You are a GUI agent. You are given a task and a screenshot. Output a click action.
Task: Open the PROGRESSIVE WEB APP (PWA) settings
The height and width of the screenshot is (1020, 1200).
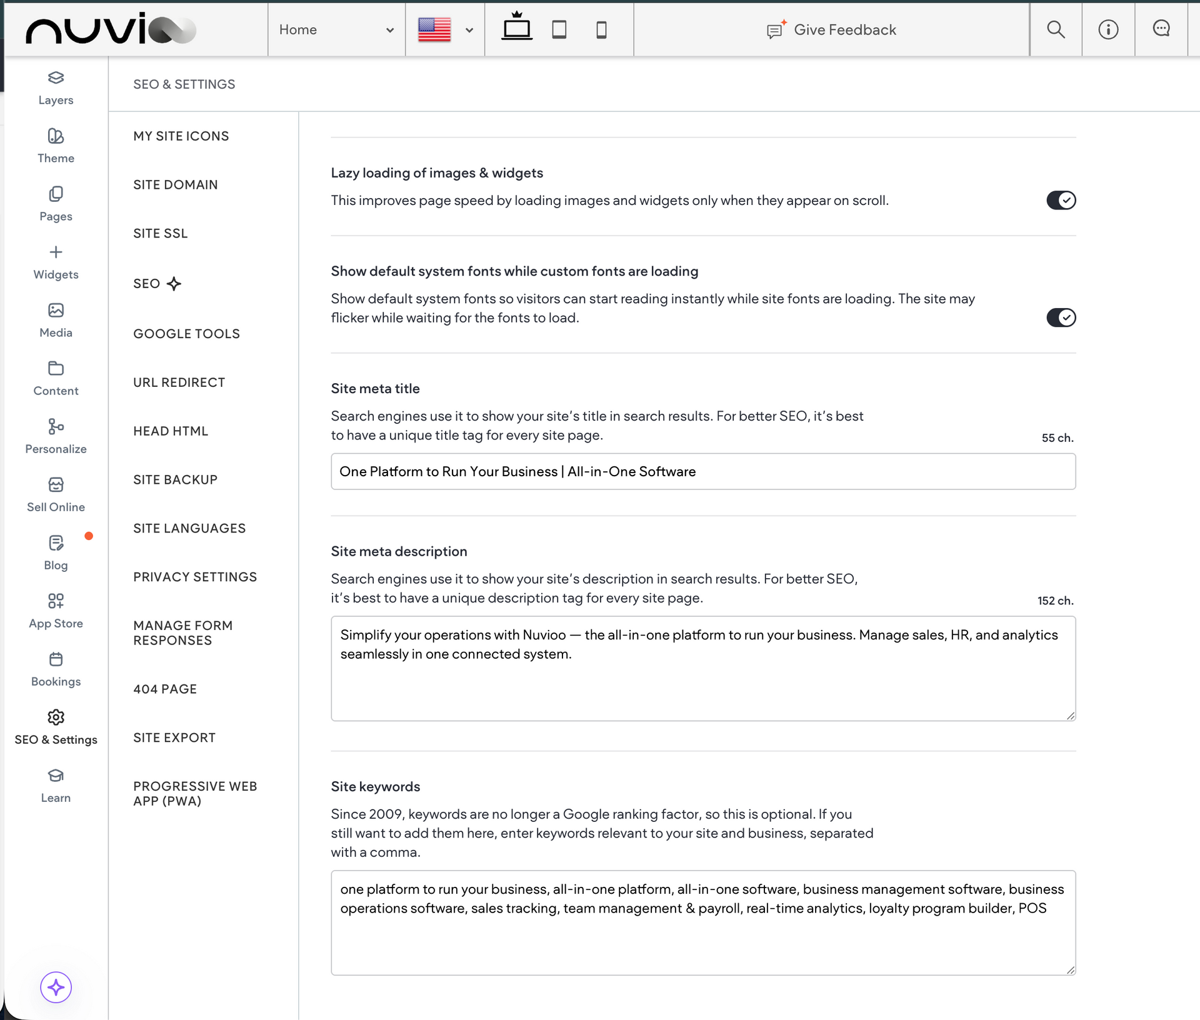[x=196, y=793]
